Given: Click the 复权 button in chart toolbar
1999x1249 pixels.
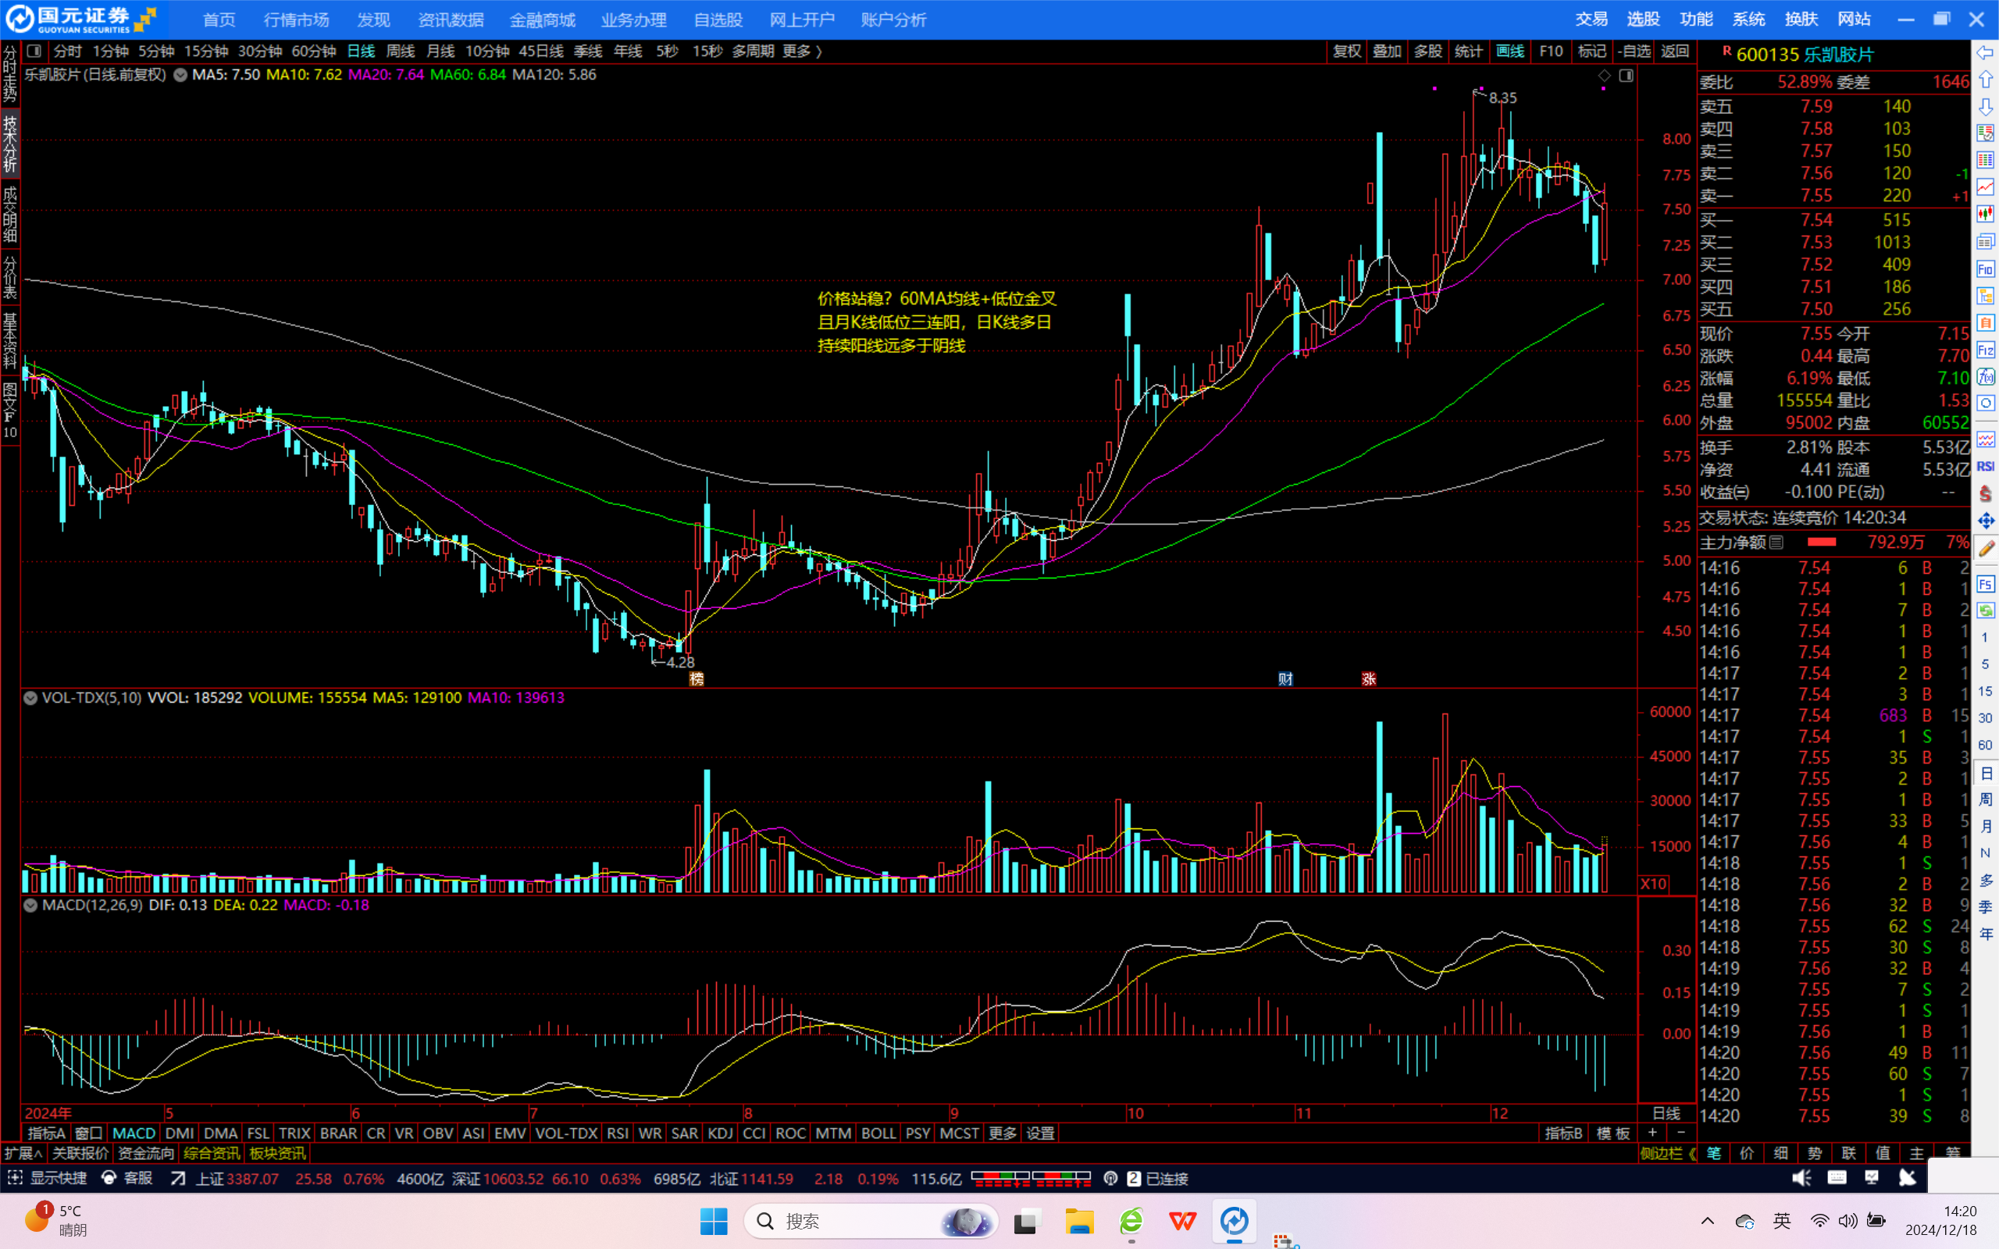Looking at the screenshot, I should [1346, 52].
